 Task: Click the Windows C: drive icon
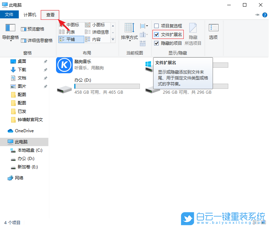(149, 67)
